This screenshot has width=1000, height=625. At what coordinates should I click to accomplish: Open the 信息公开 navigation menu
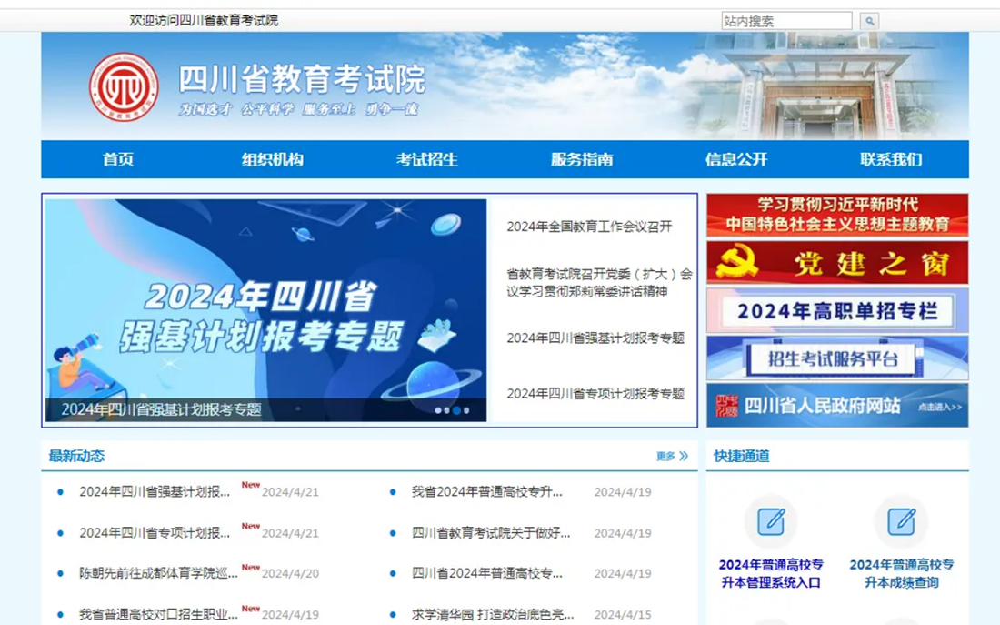coord(735,160)
